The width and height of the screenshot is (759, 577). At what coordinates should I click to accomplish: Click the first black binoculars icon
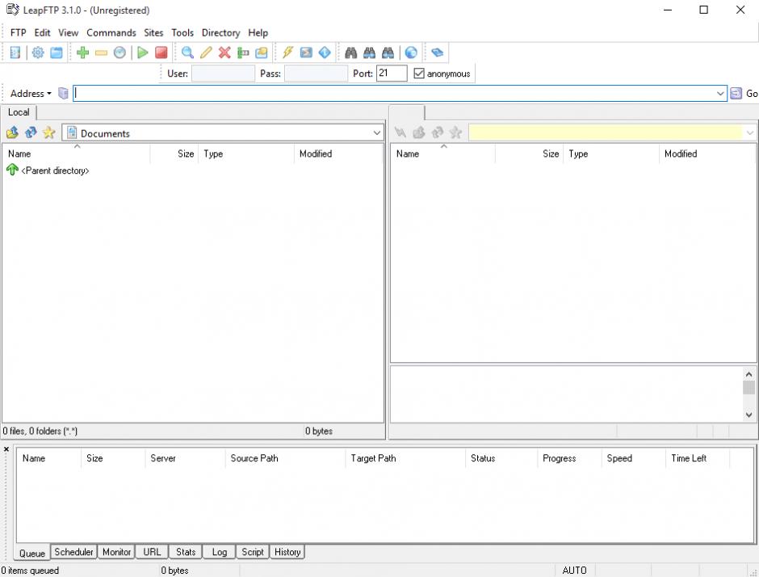point(351,53)
